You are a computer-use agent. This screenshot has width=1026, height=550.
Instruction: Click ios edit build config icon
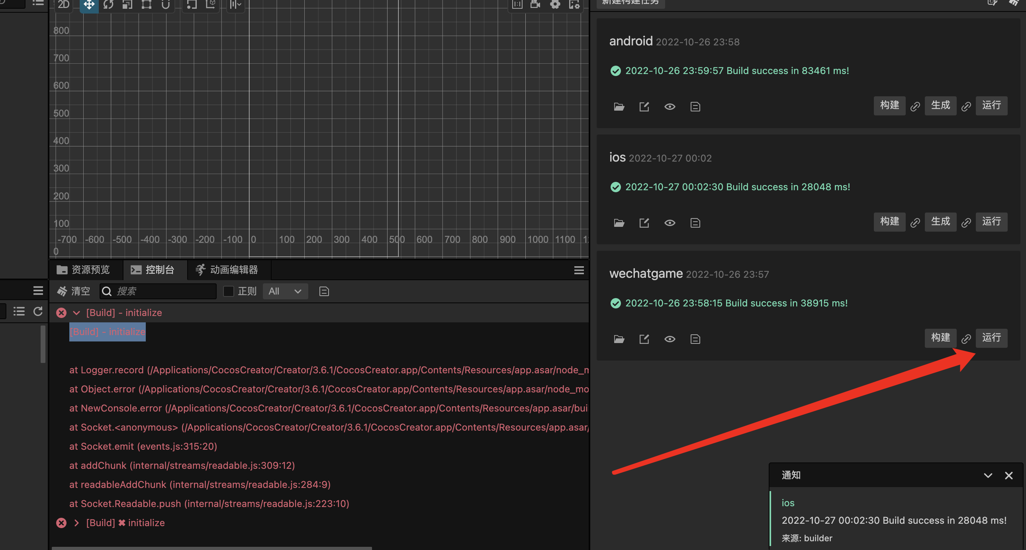pos(644,223)
